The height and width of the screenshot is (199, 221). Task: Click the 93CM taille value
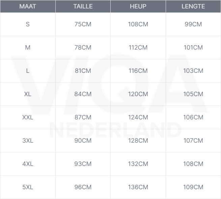[83, 164]
